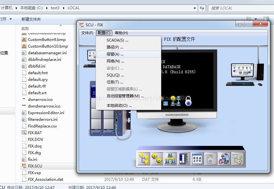Open the path configuration toolbar icon with yellow folders
This screenshot has width=274, height=189.
coord(144,159)
